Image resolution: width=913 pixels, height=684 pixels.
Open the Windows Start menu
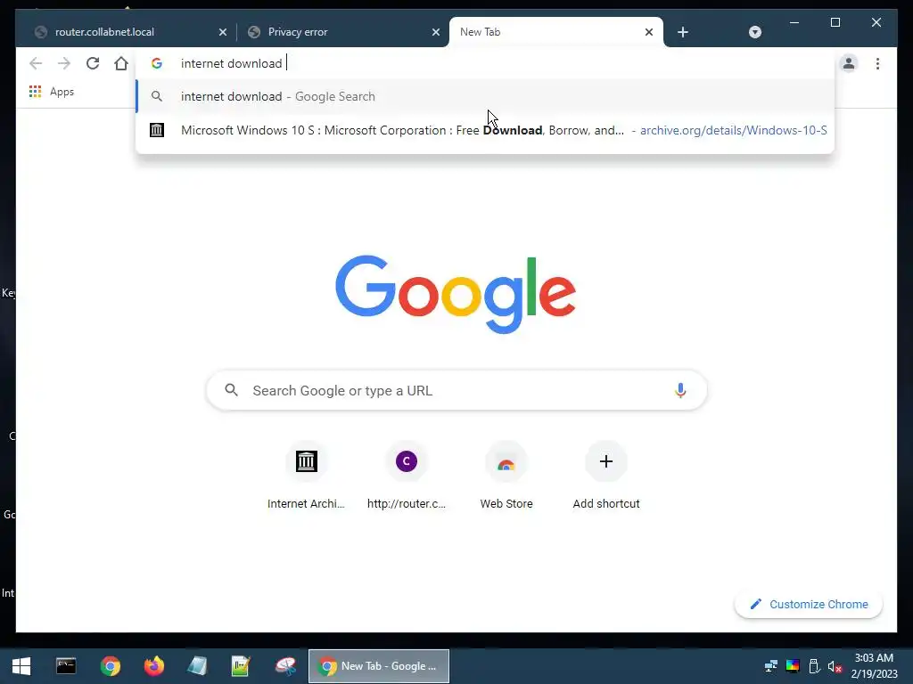click(21, 666)
